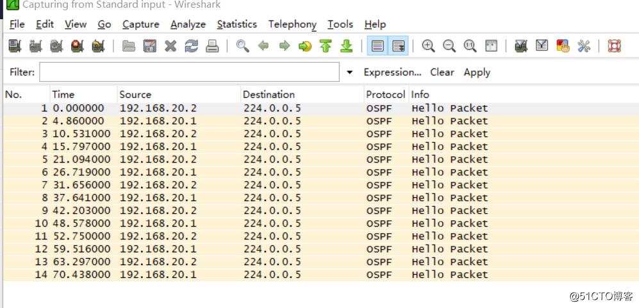Clear the display filter
This screenshot has height=308, width=639.
pos(442,72)
